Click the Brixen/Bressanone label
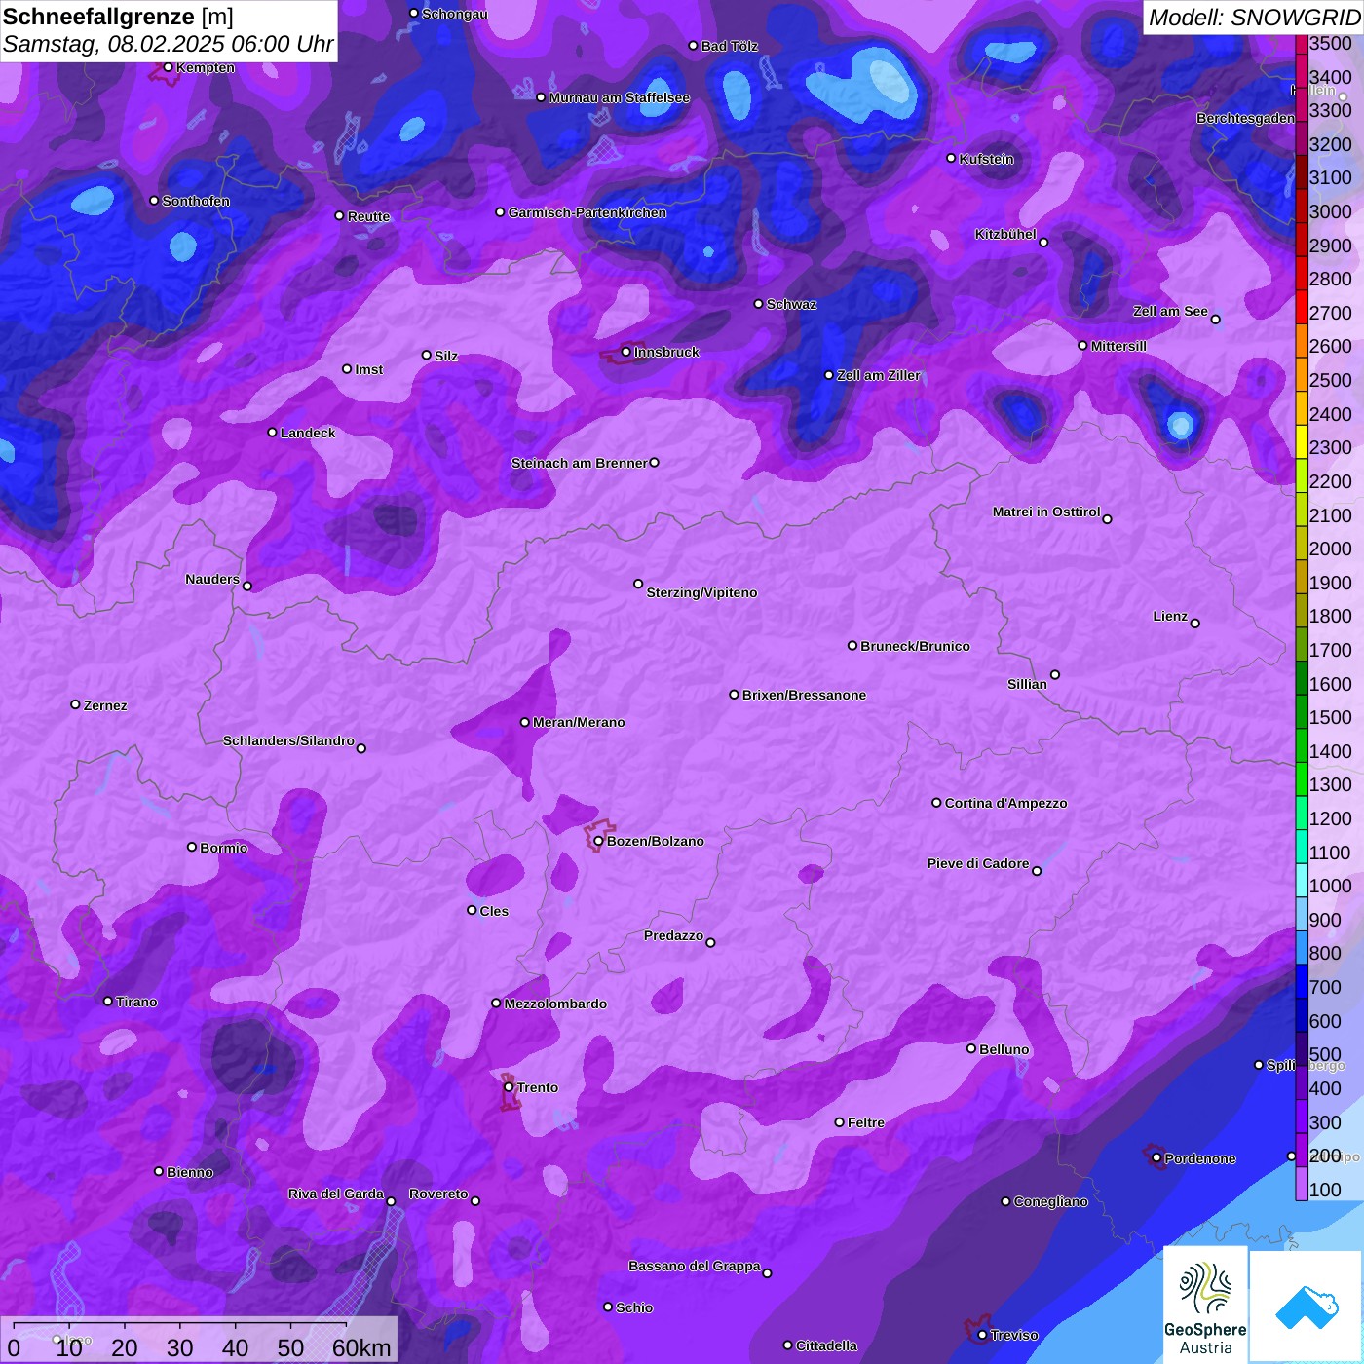The width and height of the screenshot is (1364, 1364). [x=804, y=695]
